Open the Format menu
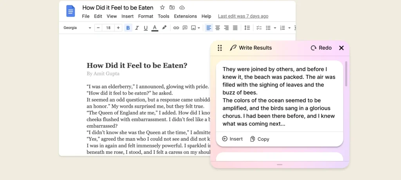This screenshot has height=180, width=401. click(146, 16)
